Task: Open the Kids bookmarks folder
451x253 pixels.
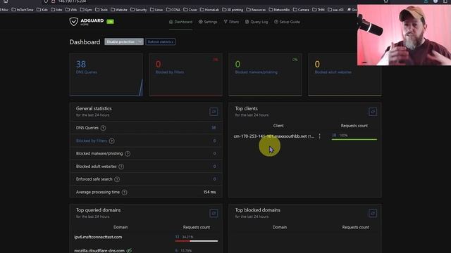Action: tap(42, 10)
